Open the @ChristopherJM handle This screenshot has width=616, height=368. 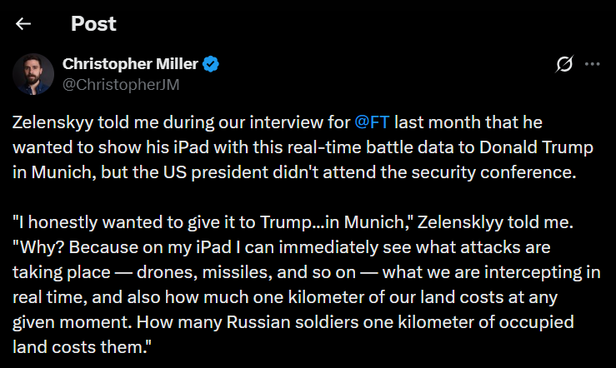click(x=121, y=83)
